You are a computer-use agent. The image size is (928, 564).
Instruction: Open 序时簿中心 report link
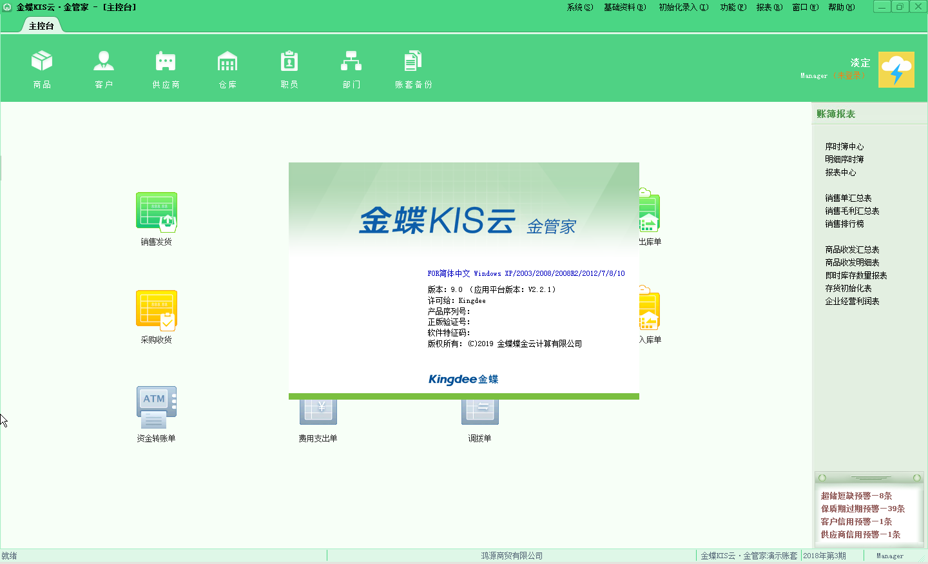point(844,146)
